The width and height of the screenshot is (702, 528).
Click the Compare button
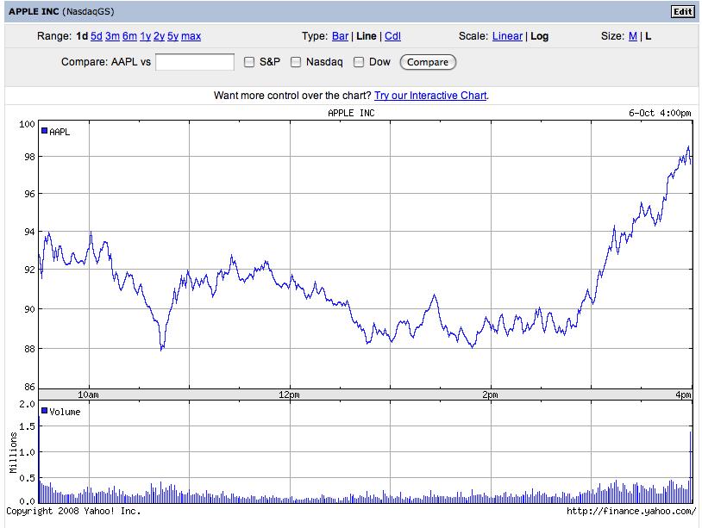click(428, 62)
